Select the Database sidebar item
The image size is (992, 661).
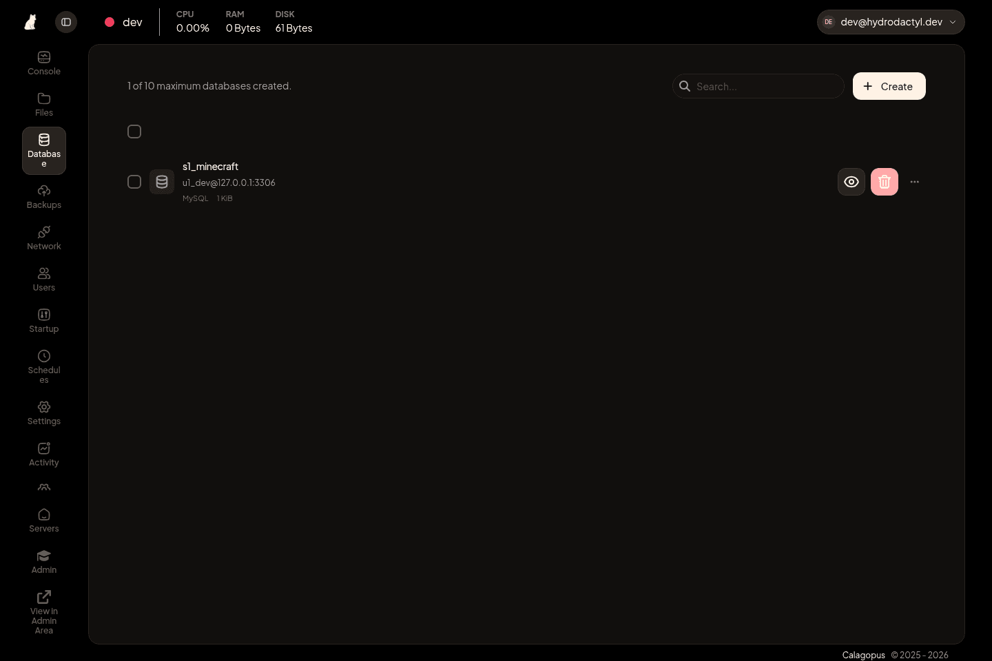click(x=44, y=151)
